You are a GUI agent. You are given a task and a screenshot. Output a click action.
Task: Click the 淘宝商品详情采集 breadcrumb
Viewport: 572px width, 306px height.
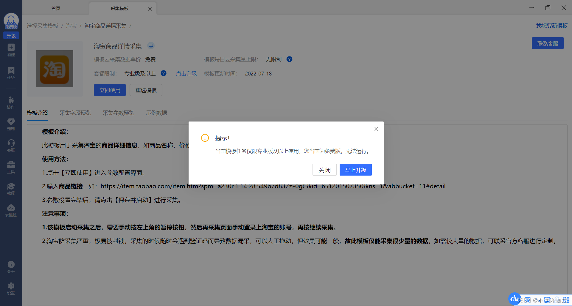105,26
